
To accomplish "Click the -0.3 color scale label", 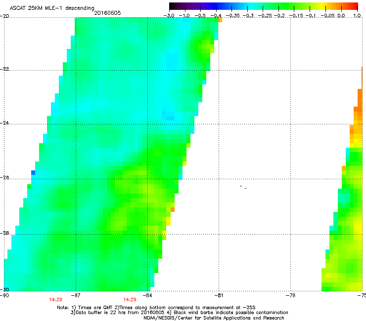I will pyautogui.click(x=248, y=16).
